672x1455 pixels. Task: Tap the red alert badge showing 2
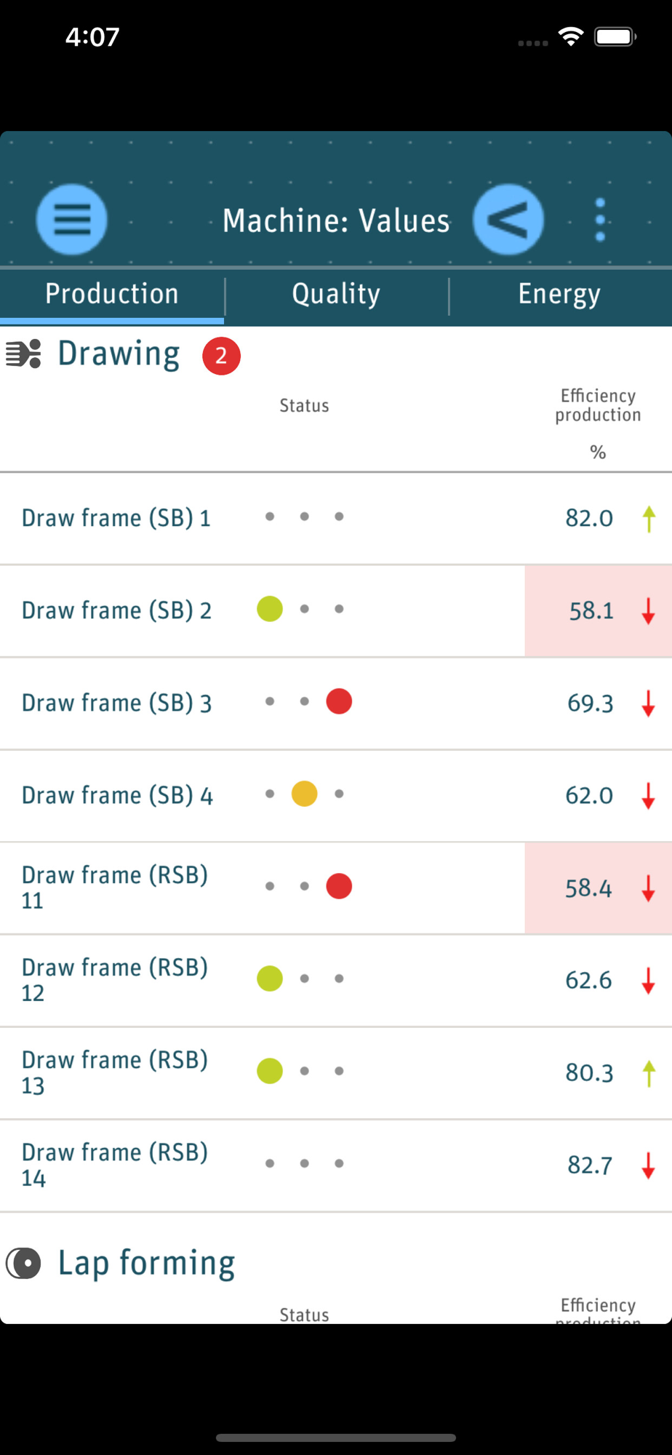click(221, 356)
